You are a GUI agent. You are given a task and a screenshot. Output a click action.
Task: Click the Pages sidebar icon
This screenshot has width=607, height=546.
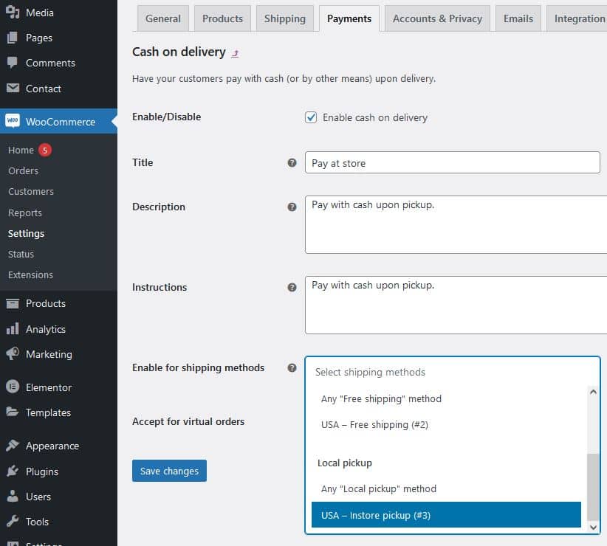(x=13, y=38)
